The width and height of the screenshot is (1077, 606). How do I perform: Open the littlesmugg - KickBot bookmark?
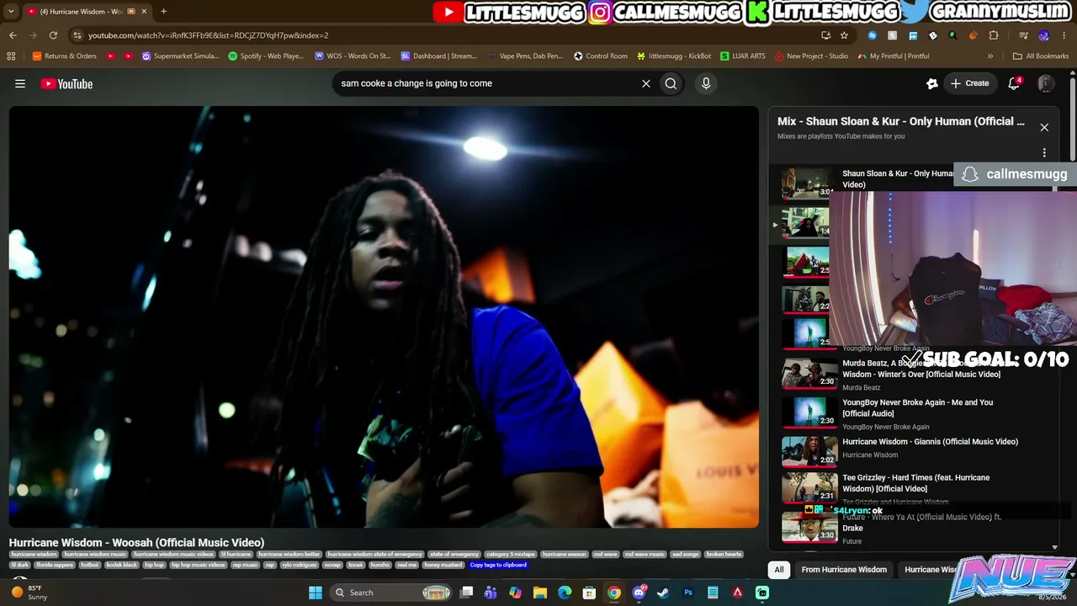[674, 56]
